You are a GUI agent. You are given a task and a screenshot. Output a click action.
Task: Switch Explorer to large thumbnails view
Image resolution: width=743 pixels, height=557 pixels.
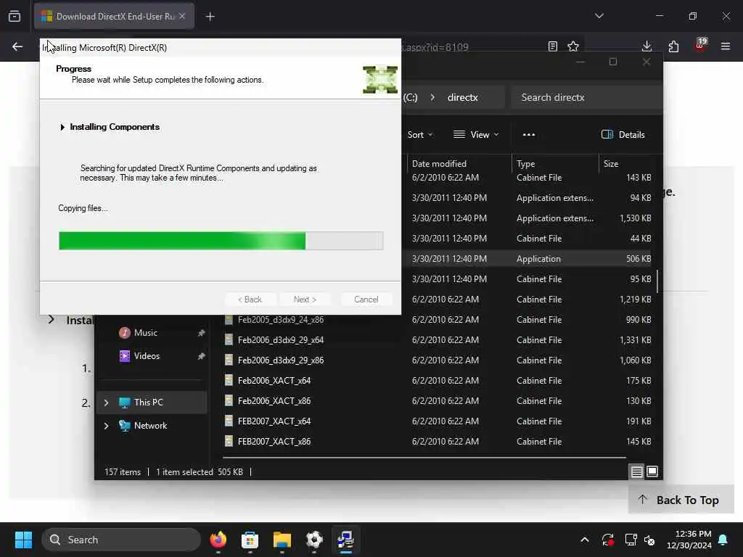tap(652, 471)
